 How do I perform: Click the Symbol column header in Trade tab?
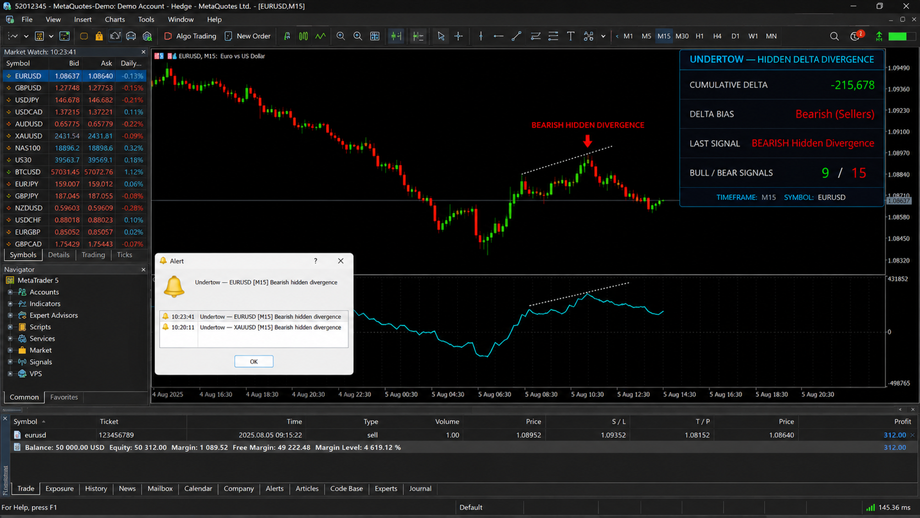(25, 422)
